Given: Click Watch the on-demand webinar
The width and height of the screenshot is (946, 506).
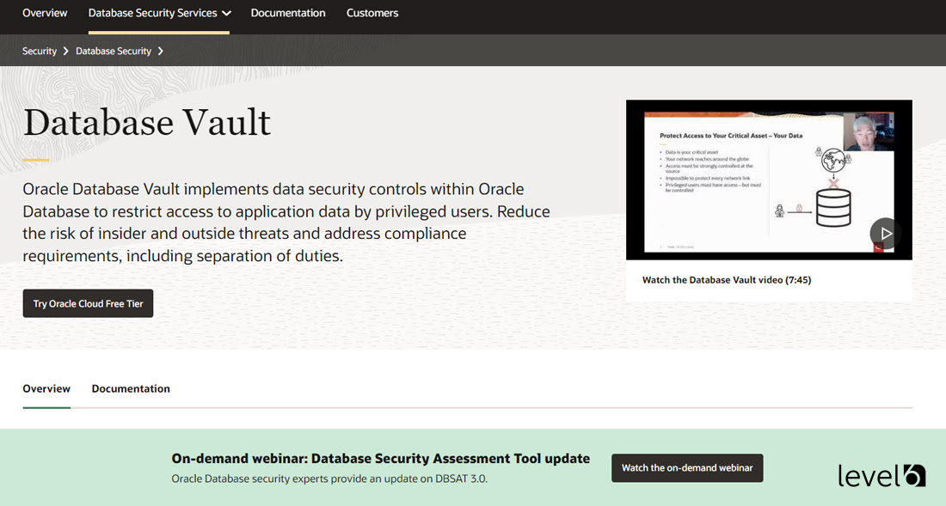Looking at the screenshot, I should (x=686, y=467).
